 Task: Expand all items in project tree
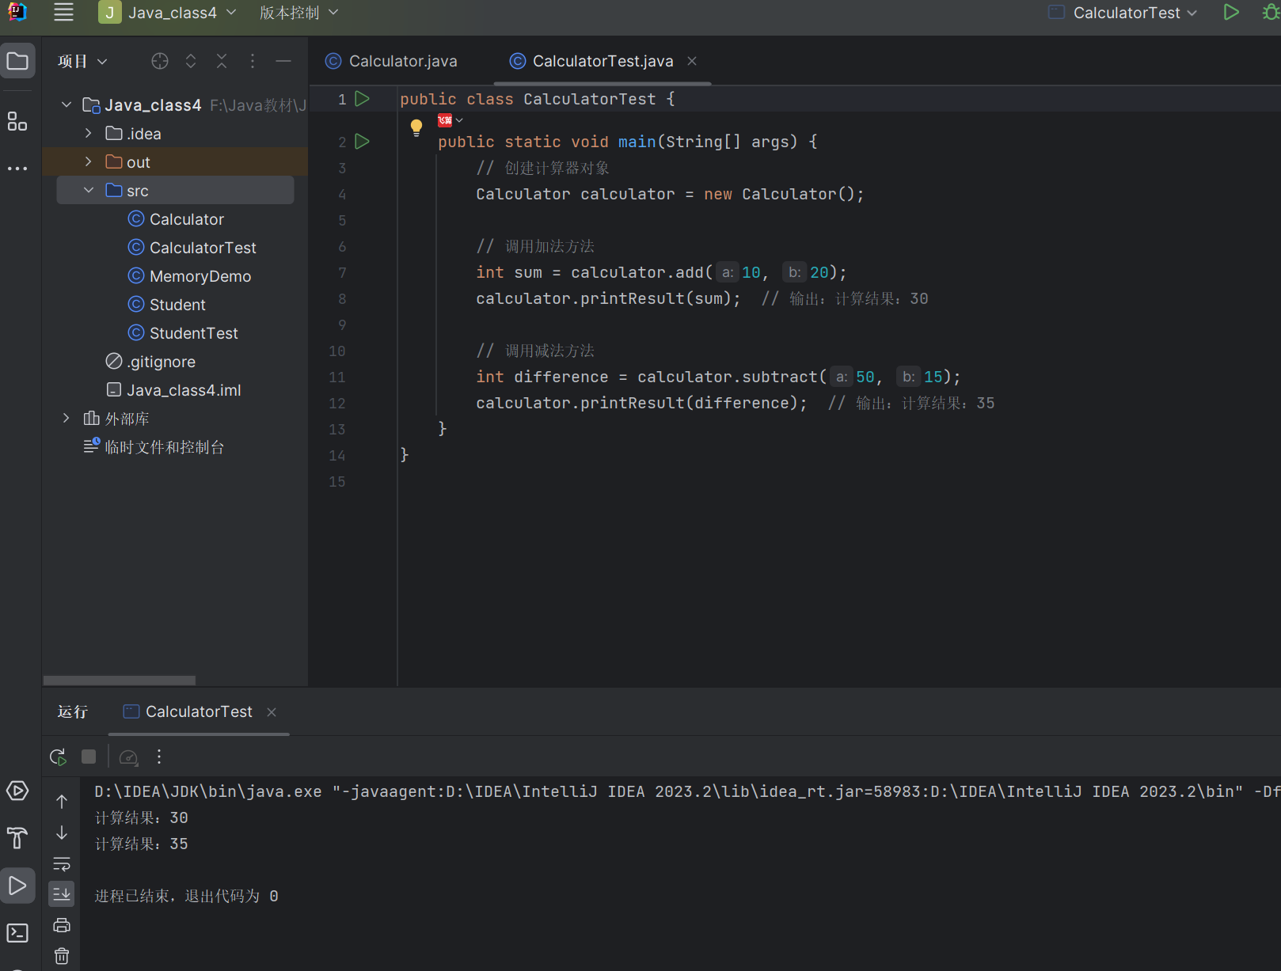(x=191, y=61)
